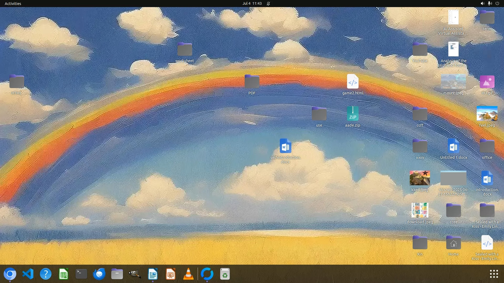The height and width of the screenshot is (283, 504).
Task: Open Visual Studio Code from the dock
Action: click(x=28, y=274)
